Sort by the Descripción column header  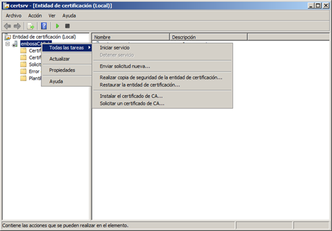(208, 37)
